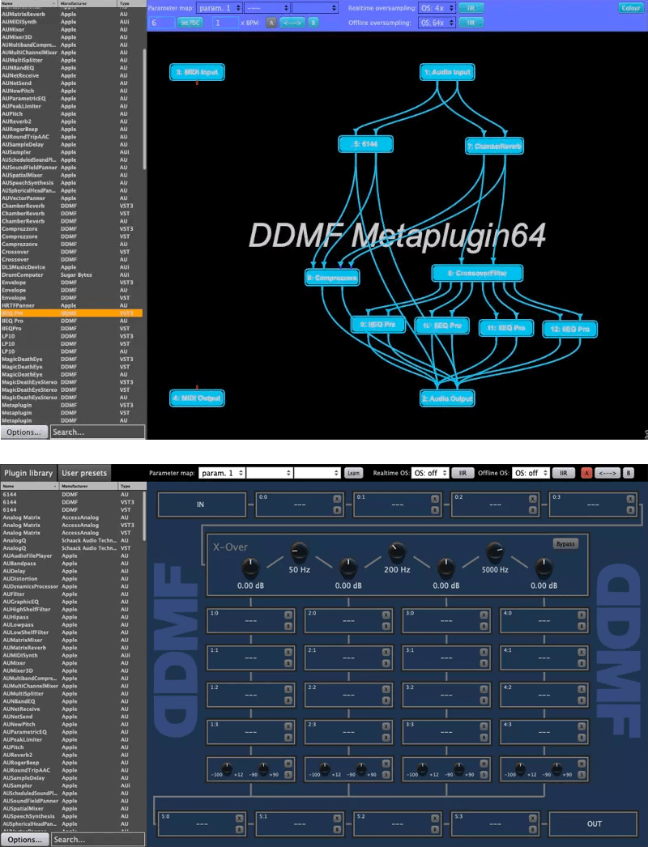The image size is (648, 847).
Task: Select the ChamberReverb node in the graph
Action: tap(495, 146)
